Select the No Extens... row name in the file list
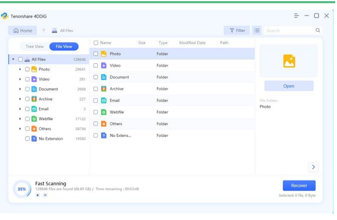 (x=120, y=136)
